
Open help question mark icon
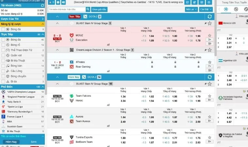coord(58,2)
